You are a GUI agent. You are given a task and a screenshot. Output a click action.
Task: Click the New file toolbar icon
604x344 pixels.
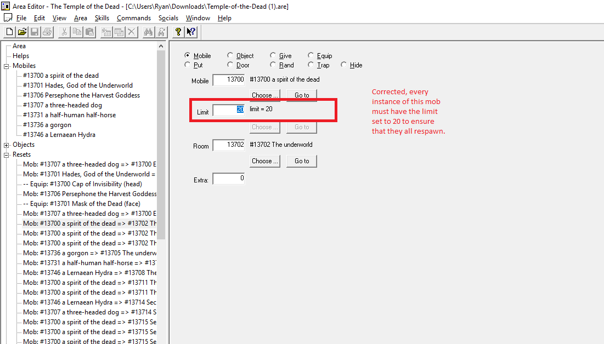[9, 32]
